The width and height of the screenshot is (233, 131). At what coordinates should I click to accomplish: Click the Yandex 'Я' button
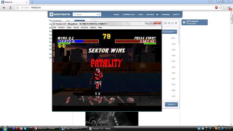point(10,8)
